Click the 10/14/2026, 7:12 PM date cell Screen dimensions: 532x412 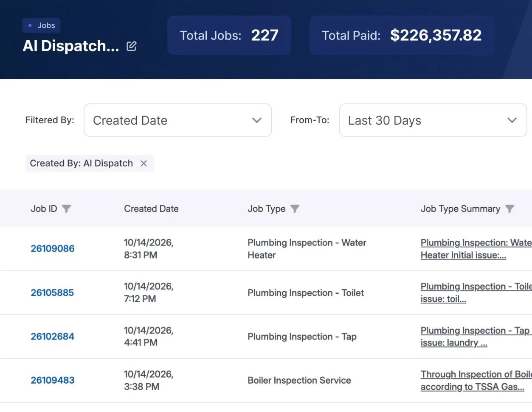[149, 293]
